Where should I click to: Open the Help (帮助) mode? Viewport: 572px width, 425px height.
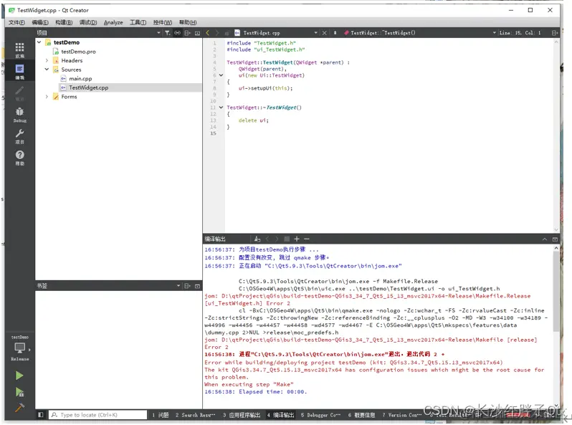(x=19, y=158)
